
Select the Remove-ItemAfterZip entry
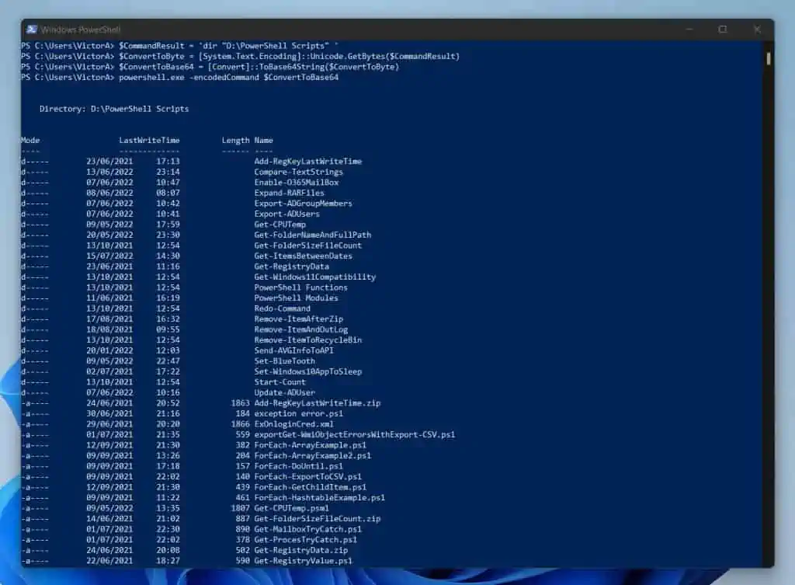pyautogui.click(x=299, y=319)
